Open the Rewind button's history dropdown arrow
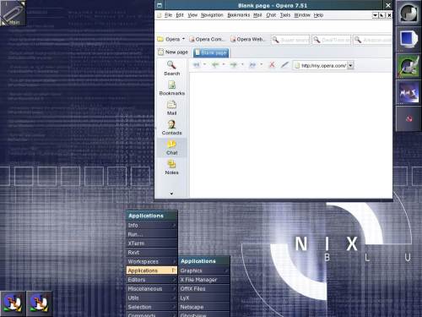This screenshot has height=317, width=422. 204,64
